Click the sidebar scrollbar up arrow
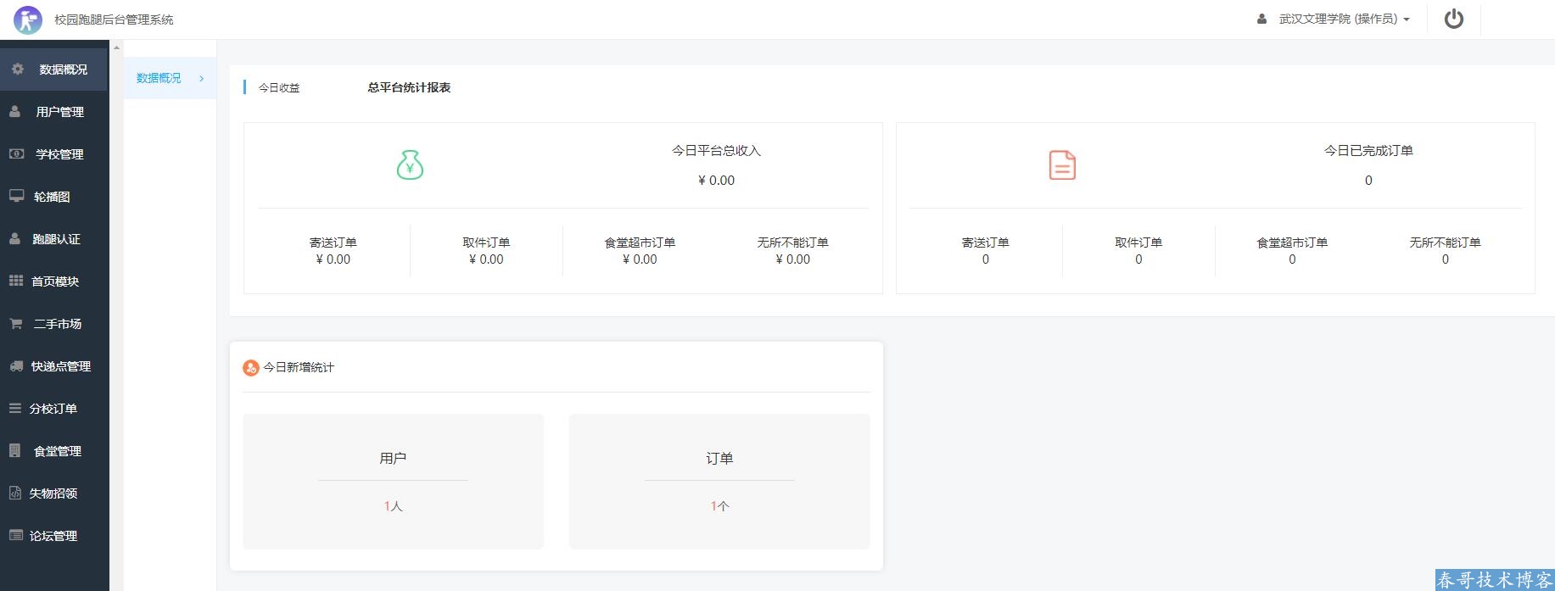The height and width of the screenshot is (591, 1555). [116, 47]
